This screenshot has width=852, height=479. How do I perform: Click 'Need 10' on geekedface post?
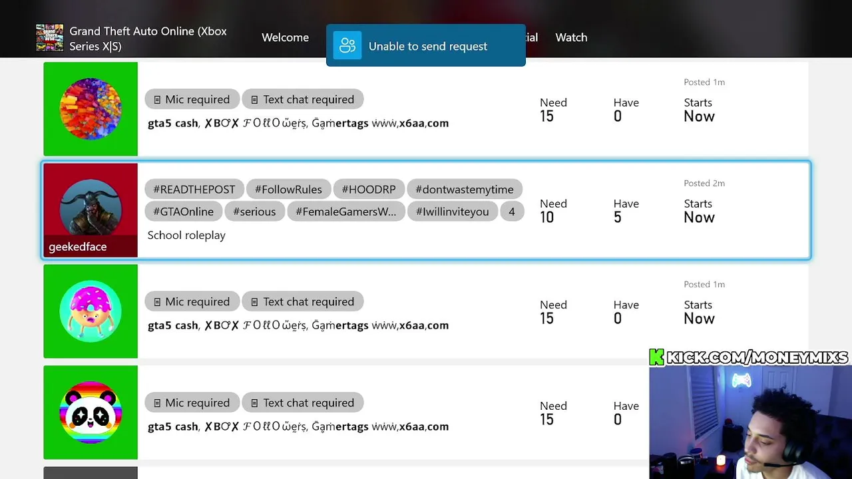(553, 211)
